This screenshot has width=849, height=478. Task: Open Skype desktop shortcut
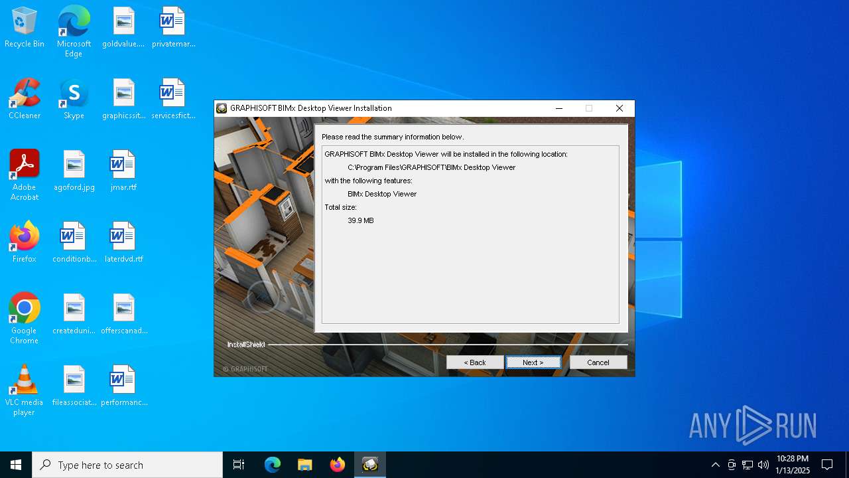[x=74, y=100]
